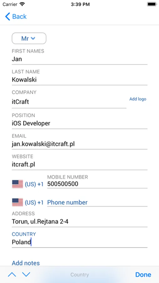Tap the US flag beside Phone number
The height and width of the screenshot is (283, 159).
[x=18, y=202]
